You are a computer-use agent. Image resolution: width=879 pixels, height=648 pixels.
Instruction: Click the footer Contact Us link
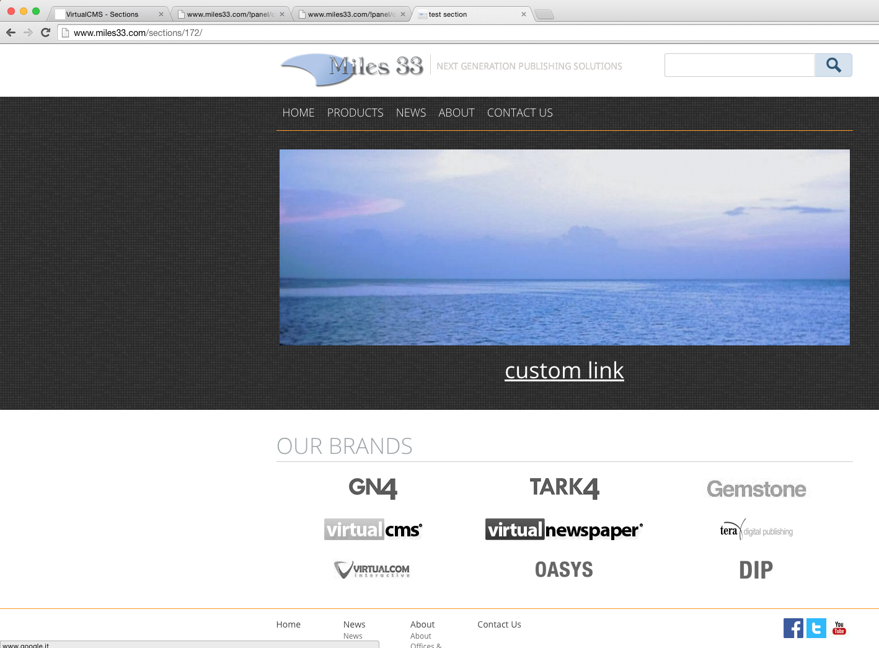tap(499, 624)
